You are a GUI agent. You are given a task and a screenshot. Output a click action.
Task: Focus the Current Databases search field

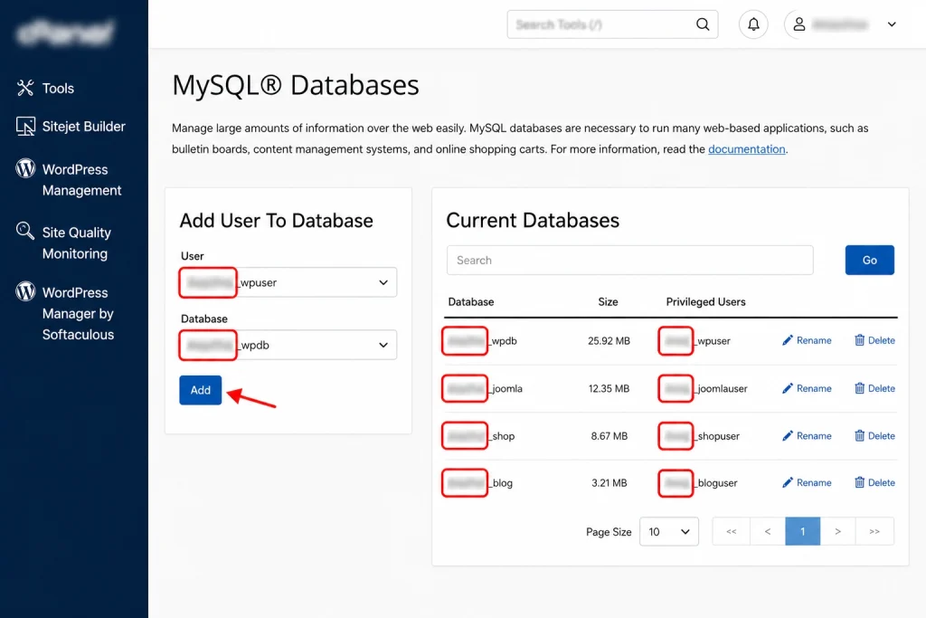[629, 260]
